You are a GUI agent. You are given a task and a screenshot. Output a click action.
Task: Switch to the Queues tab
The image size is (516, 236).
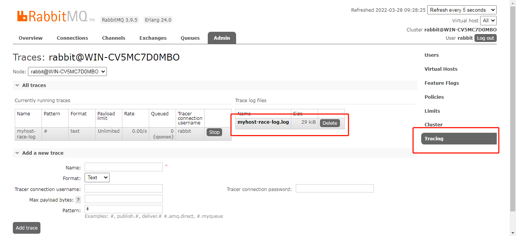click(190, 38)
